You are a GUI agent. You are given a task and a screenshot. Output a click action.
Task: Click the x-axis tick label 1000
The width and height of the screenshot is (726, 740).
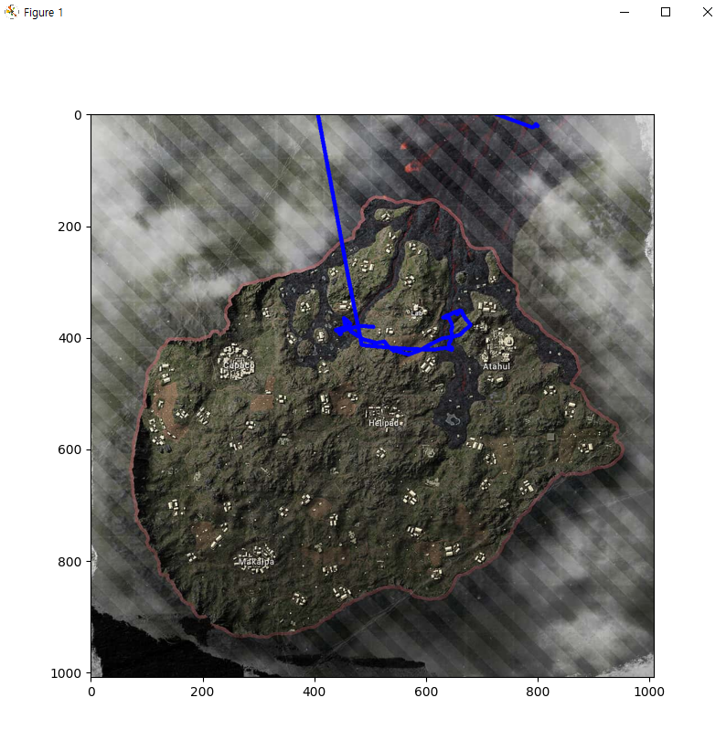(x=649, y=692)
